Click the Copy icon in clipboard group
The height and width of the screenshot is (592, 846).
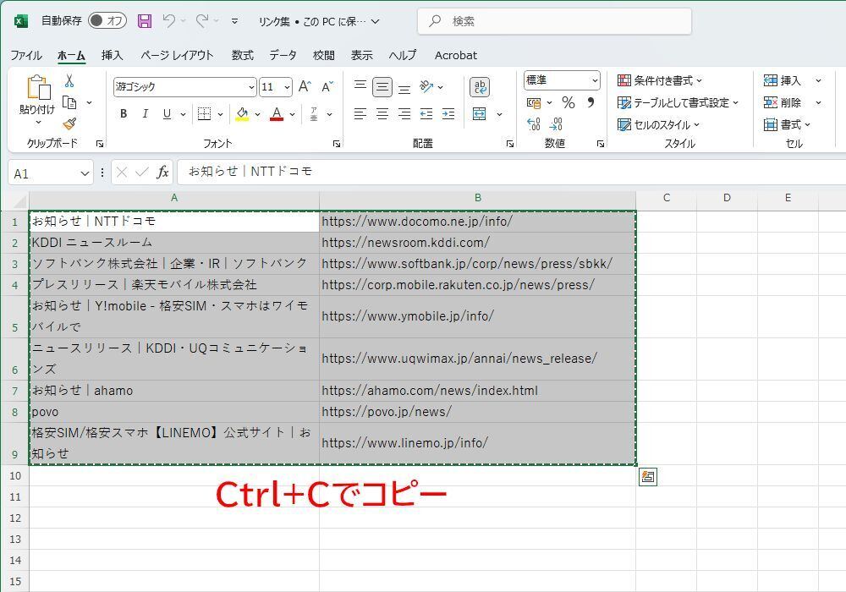pos(69,102)
